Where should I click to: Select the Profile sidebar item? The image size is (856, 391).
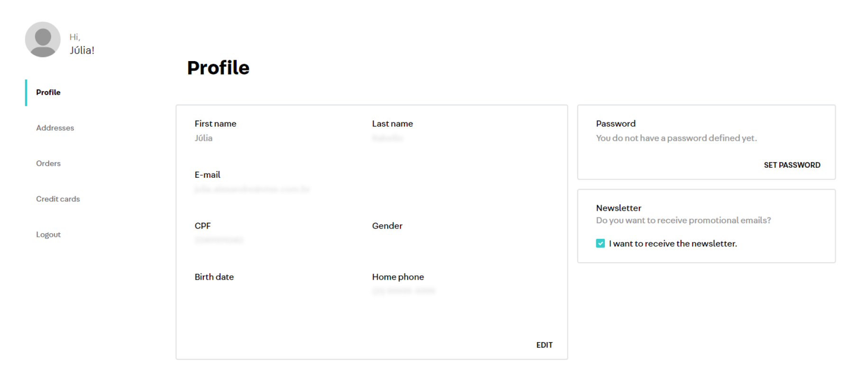coord(47,92)
